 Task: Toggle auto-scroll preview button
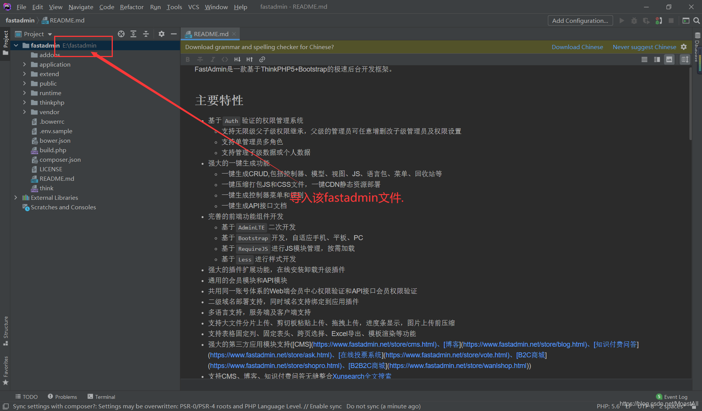(685, 59)
